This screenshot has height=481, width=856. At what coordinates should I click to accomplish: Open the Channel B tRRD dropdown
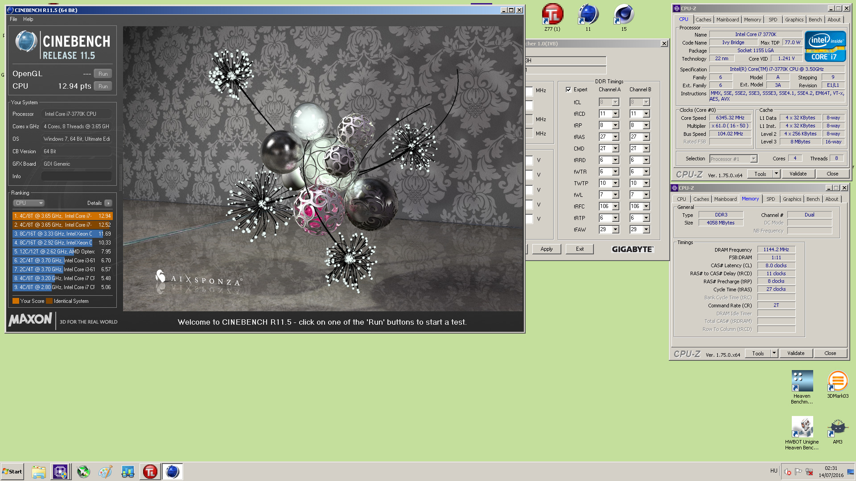click(x=646, y=160)
